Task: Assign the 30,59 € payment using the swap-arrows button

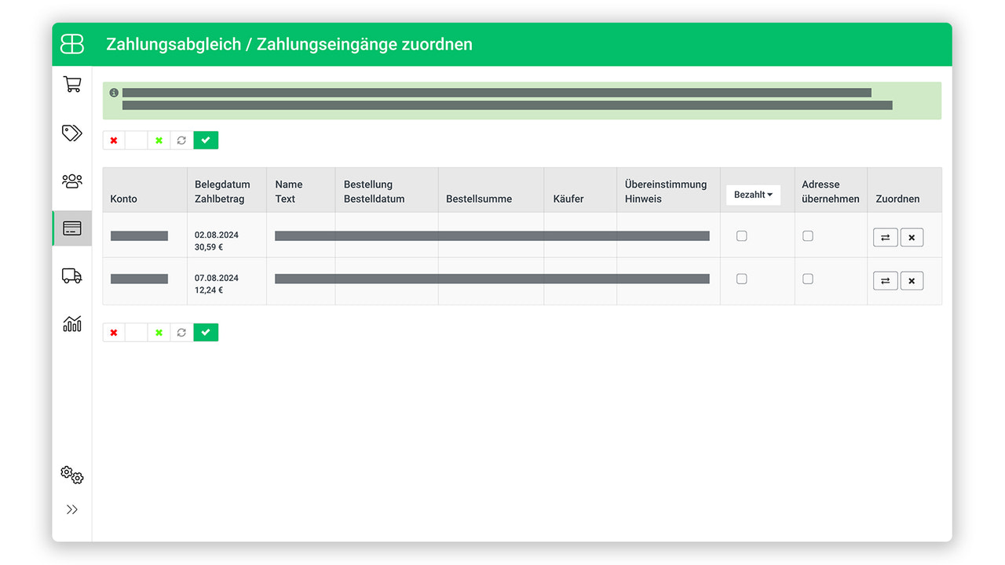Action: pyautogui.click(x=886, y=236)
